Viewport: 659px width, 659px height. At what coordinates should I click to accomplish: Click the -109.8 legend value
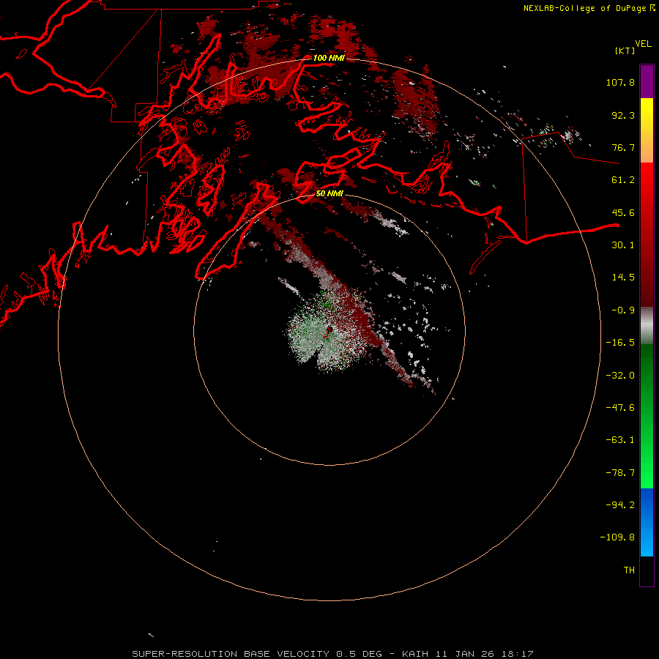point(617,537)
